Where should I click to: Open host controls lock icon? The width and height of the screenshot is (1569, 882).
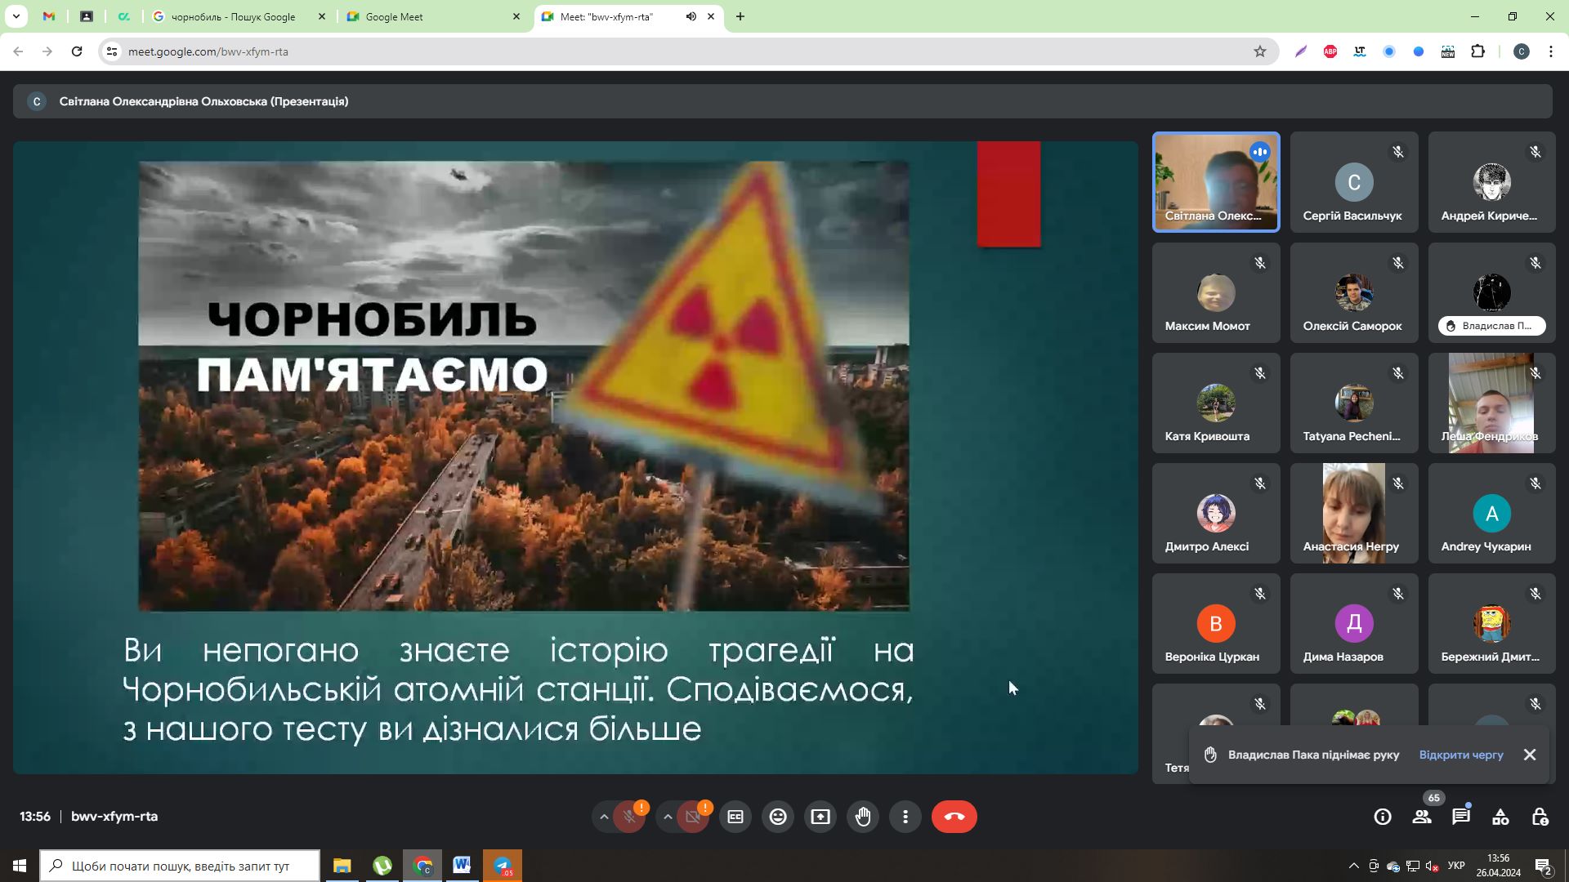pyautogui.click(x=1540, y=817)
